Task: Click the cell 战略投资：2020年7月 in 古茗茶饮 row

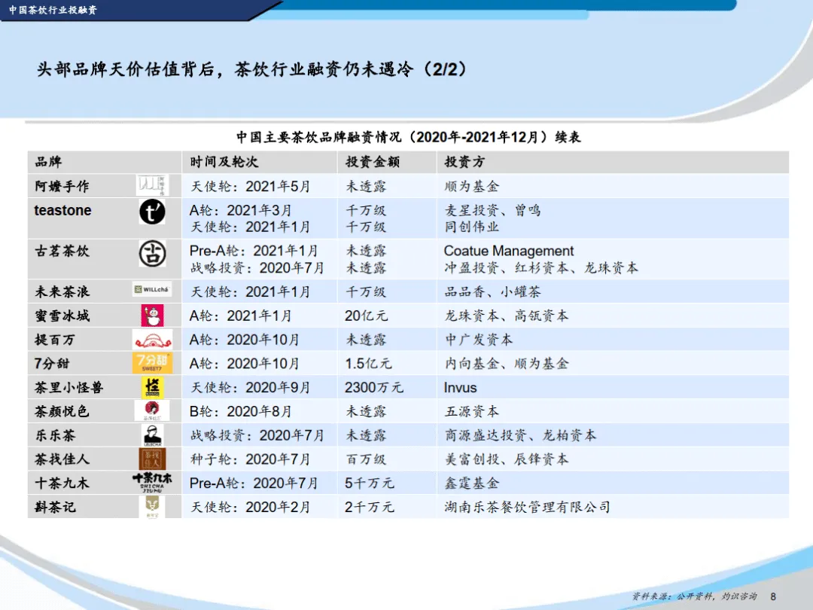Action: 257,267
